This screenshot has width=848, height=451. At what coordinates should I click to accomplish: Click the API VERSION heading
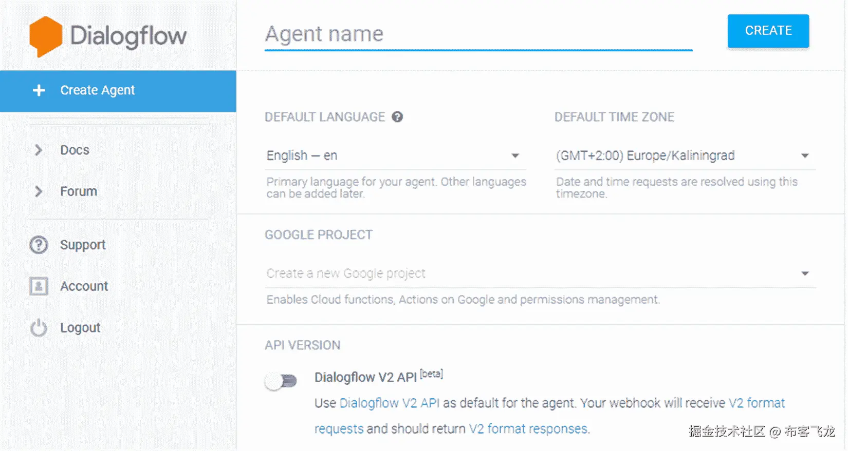point(303,345)
